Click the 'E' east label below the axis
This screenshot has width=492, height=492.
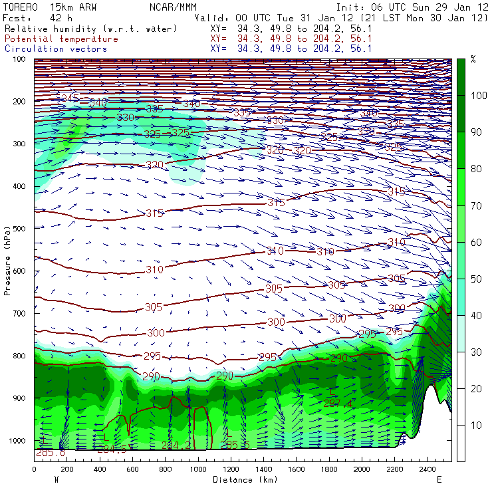(x=439, y=480)
